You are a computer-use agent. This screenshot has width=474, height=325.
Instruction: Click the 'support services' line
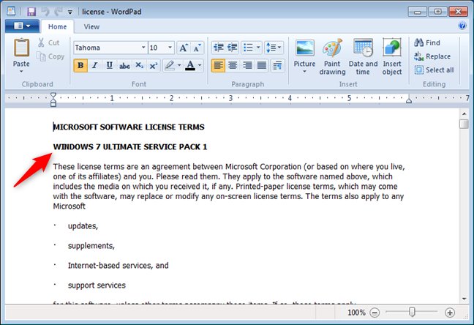[97, 285]
